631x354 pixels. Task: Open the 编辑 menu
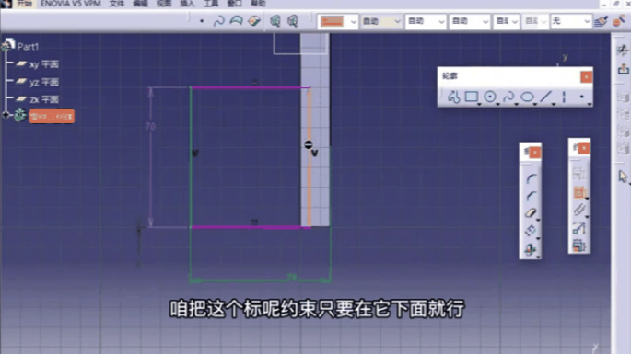click(x=140, y=4)
